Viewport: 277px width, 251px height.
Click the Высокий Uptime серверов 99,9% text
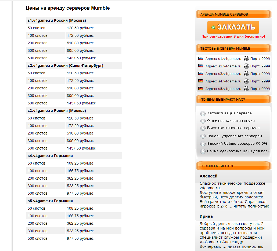click(x=237, y=144)
